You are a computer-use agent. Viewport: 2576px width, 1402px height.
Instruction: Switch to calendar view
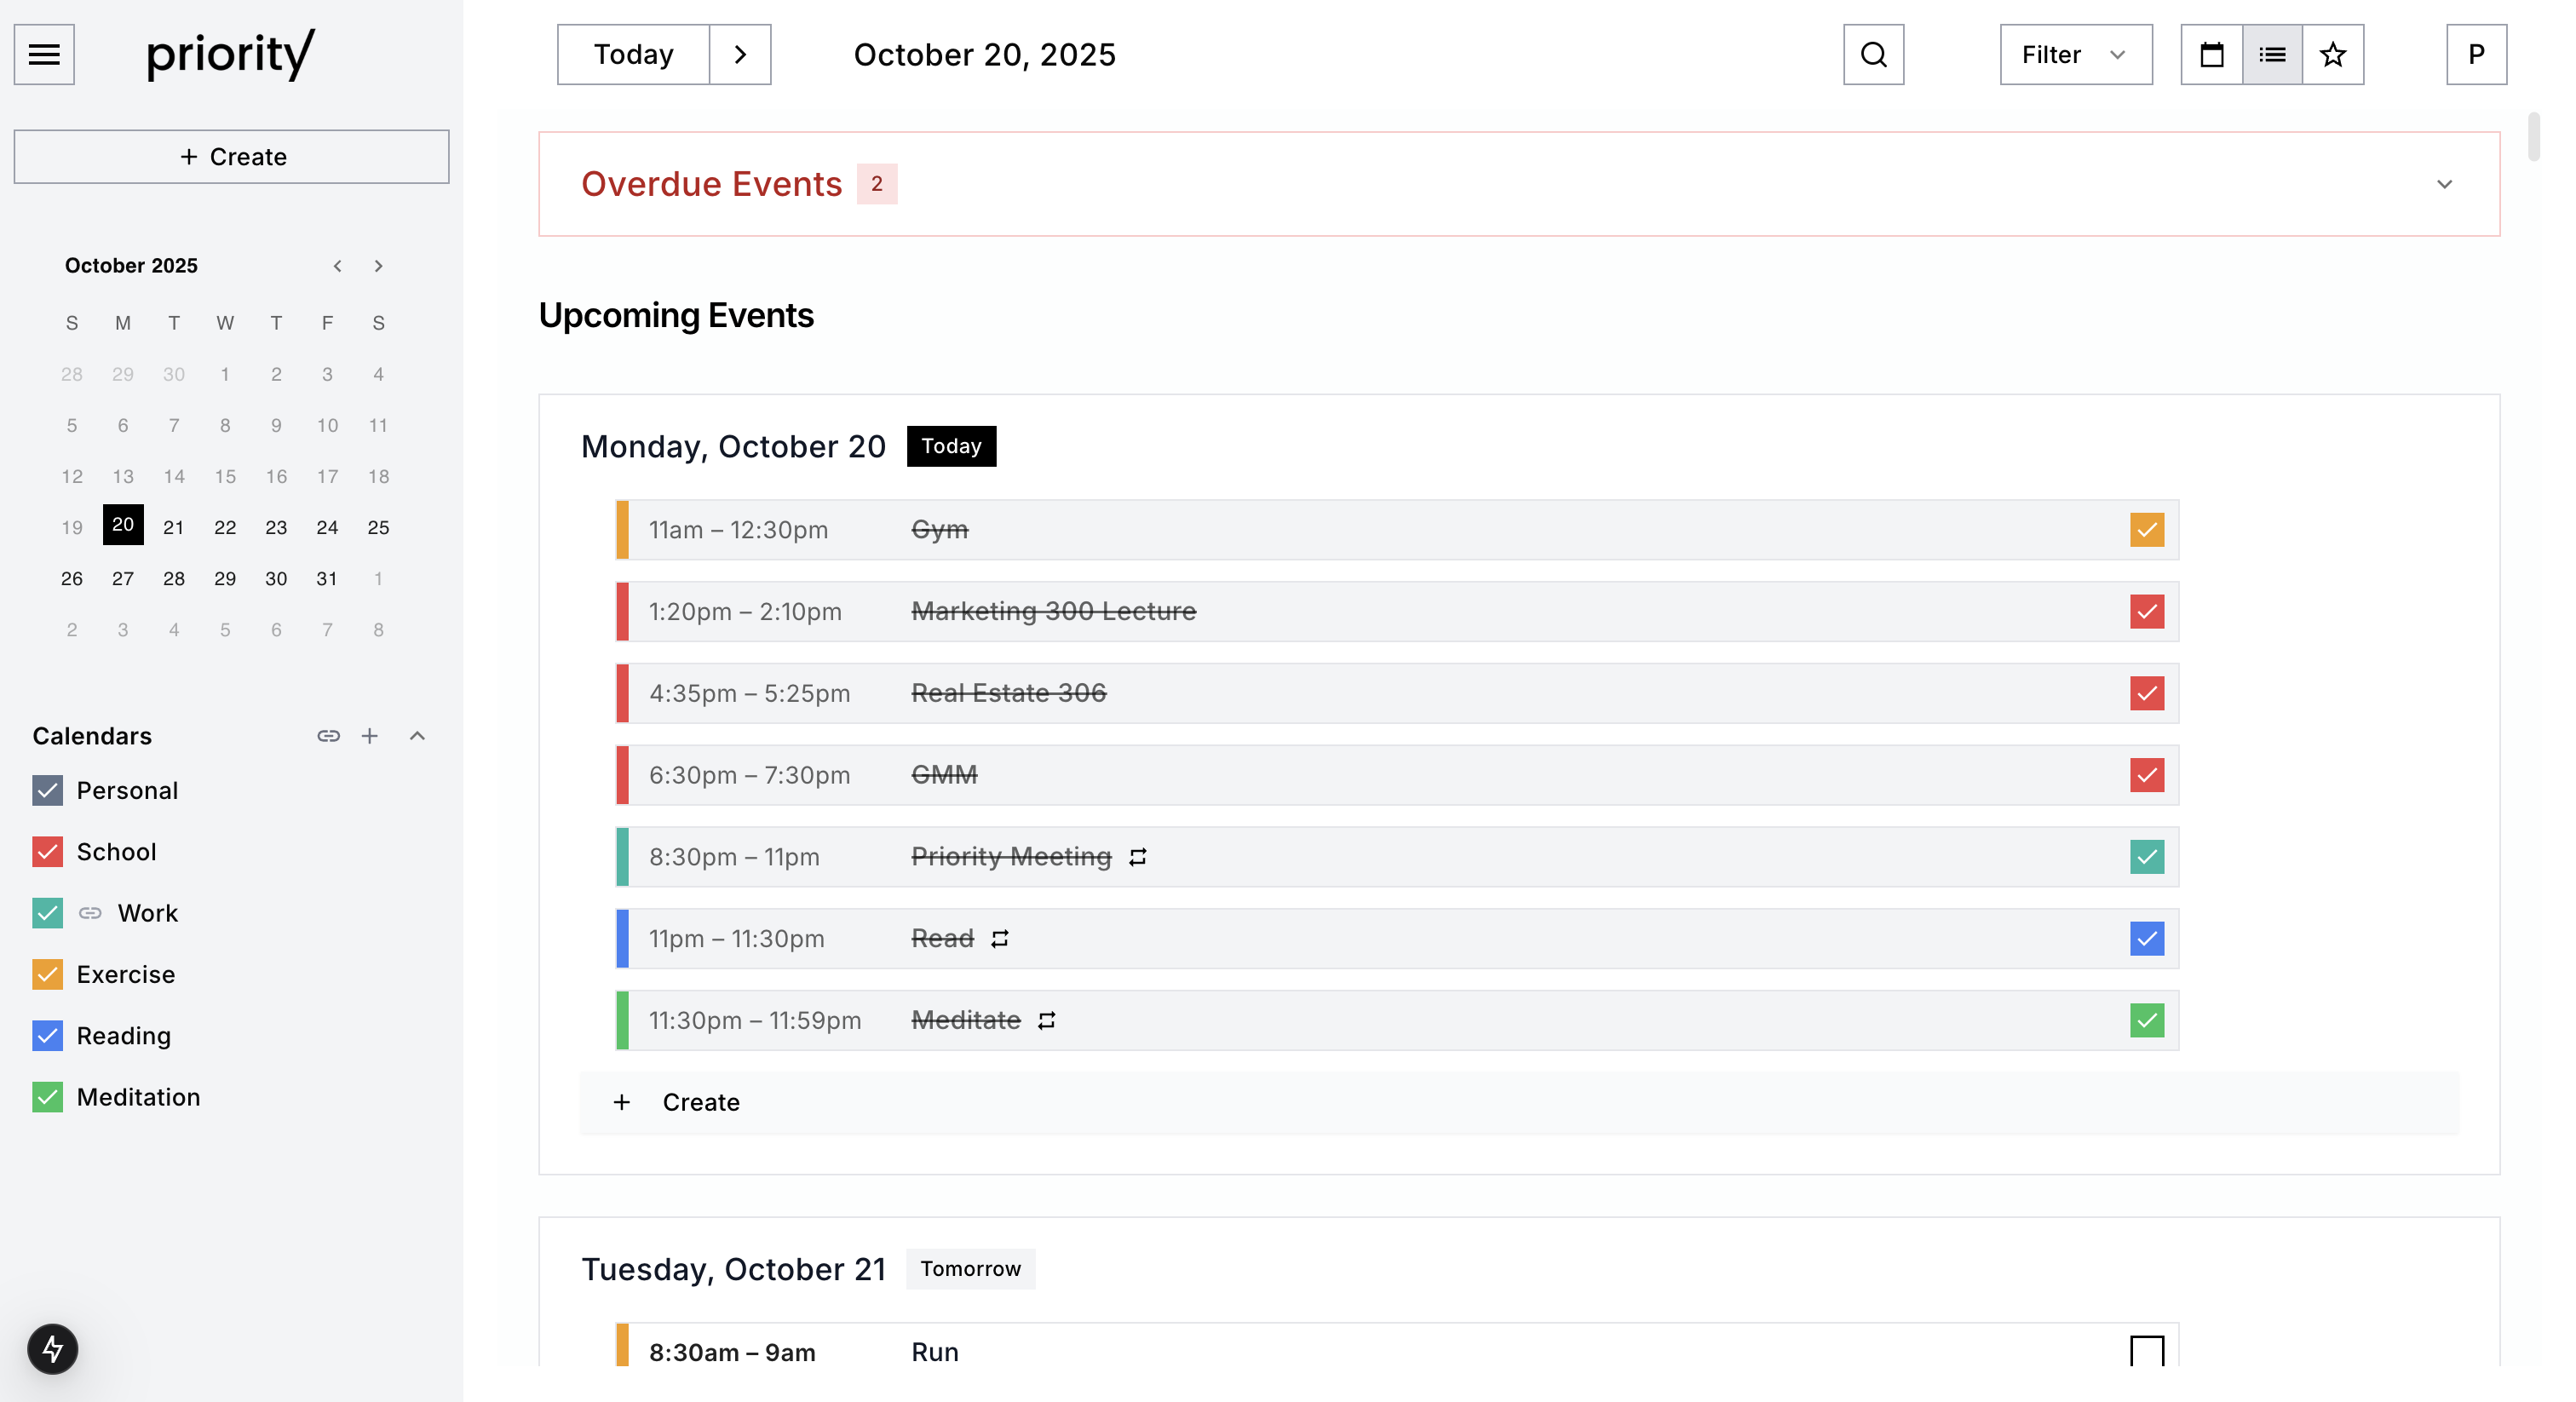[2211, 54]
